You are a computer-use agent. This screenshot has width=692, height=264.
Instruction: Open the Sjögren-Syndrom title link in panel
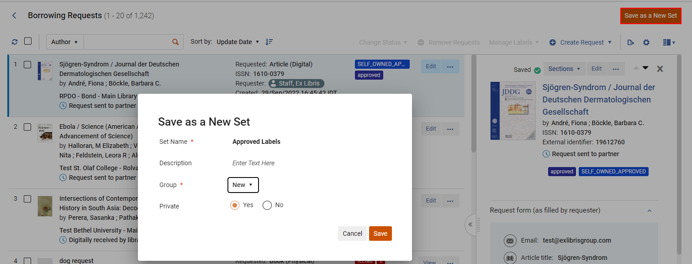point(599,99)
